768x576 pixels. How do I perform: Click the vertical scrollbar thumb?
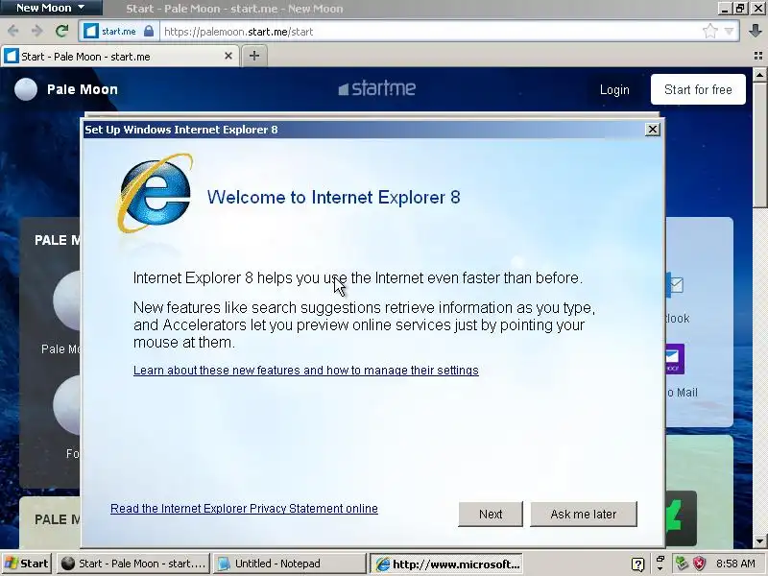(759, 145)
